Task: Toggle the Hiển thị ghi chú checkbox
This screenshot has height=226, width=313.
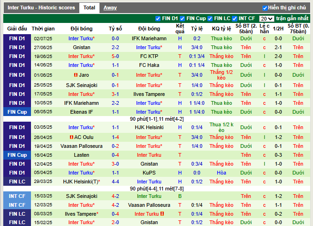Action: click(265, 8)
